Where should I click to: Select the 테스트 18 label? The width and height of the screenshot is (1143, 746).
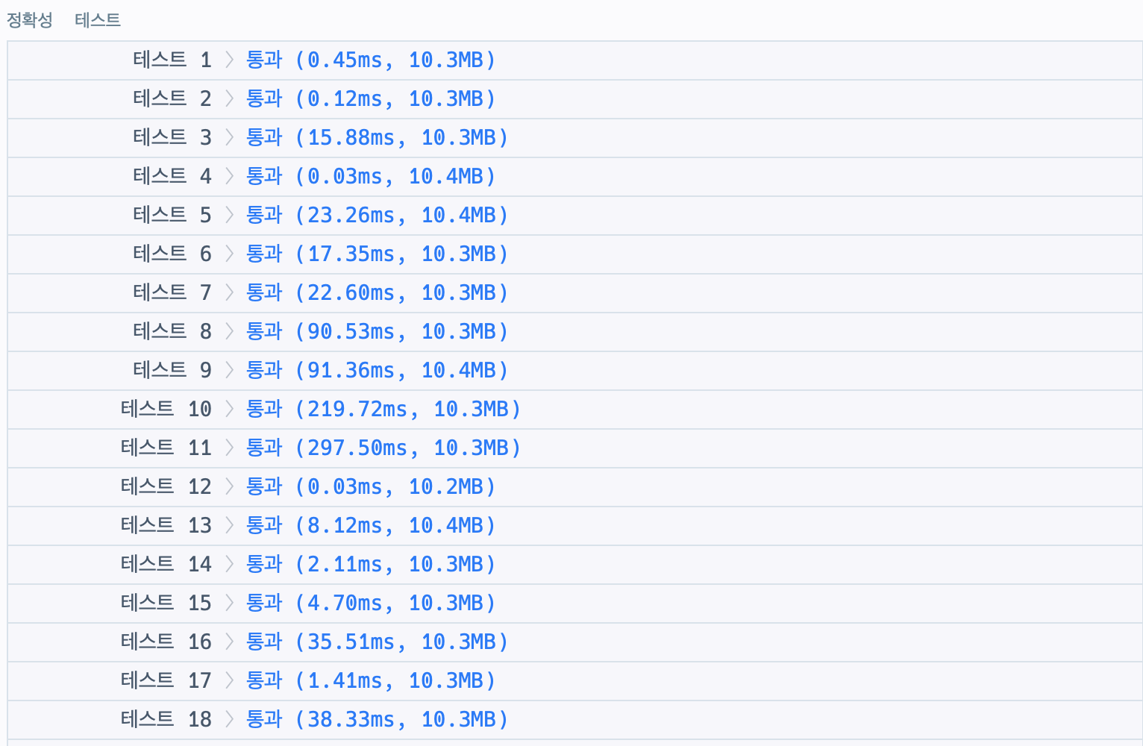(166, 719)
